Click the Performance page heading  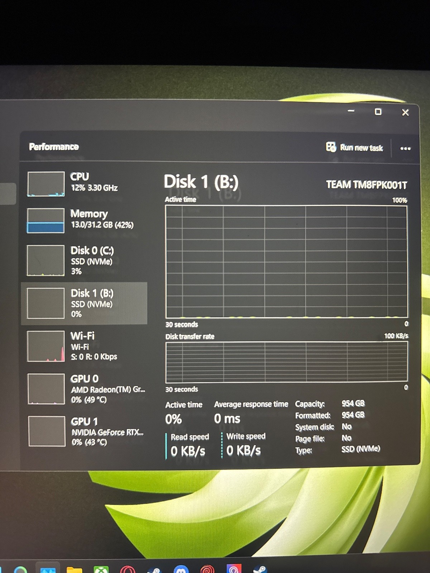[x=54, y=147]
